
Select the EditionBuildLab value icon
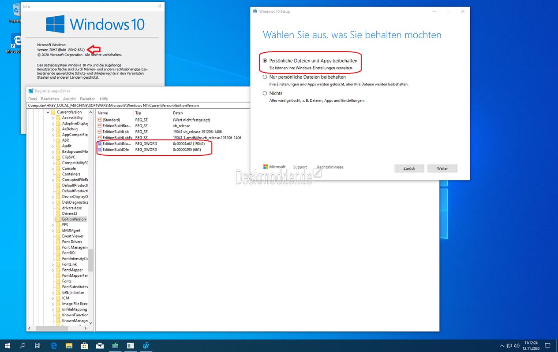[x=99, y=132]
